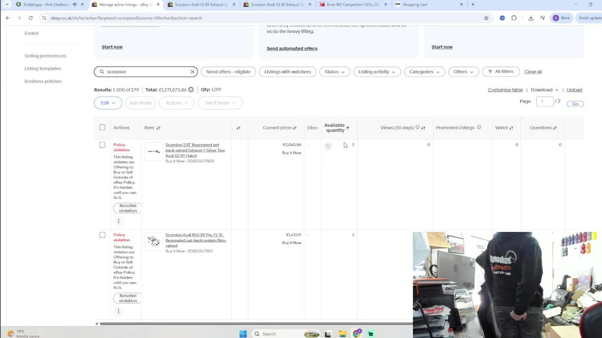This screenshot has width=602, height=338.
Task: Open Windows Start menu
Action: coord(243,334)
